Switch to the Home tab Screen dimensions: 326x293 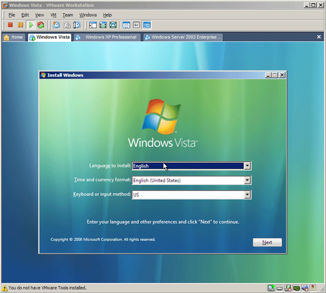coord(14,37)
